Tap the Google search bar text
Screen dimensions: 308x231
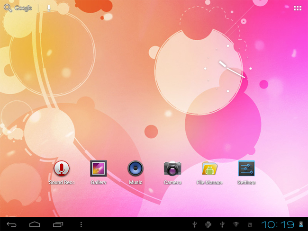click(23, 8)
